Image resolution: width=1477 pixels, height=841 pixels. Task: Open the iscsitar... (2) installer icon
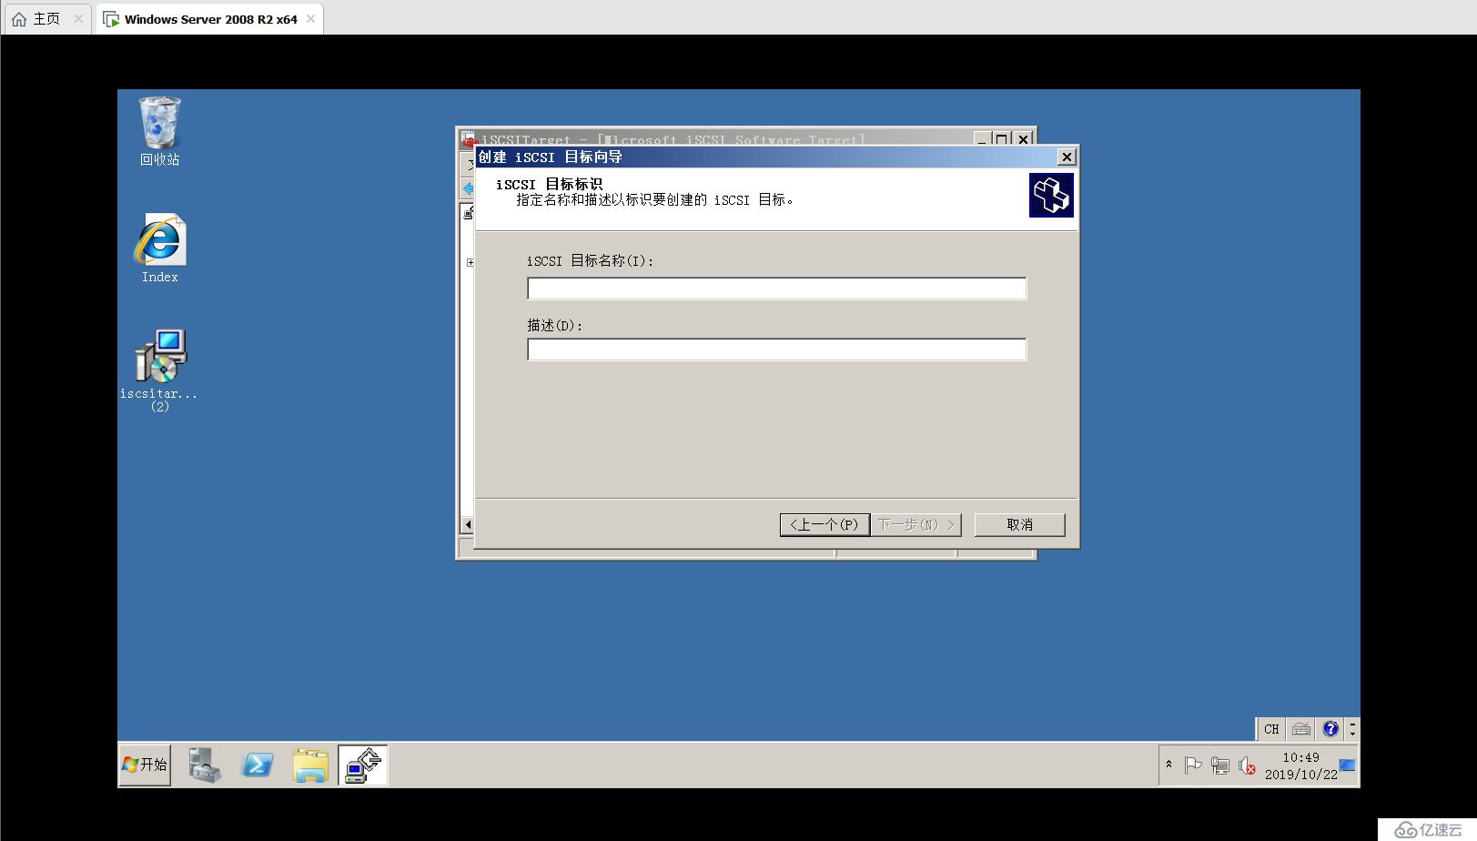[159, 370]
